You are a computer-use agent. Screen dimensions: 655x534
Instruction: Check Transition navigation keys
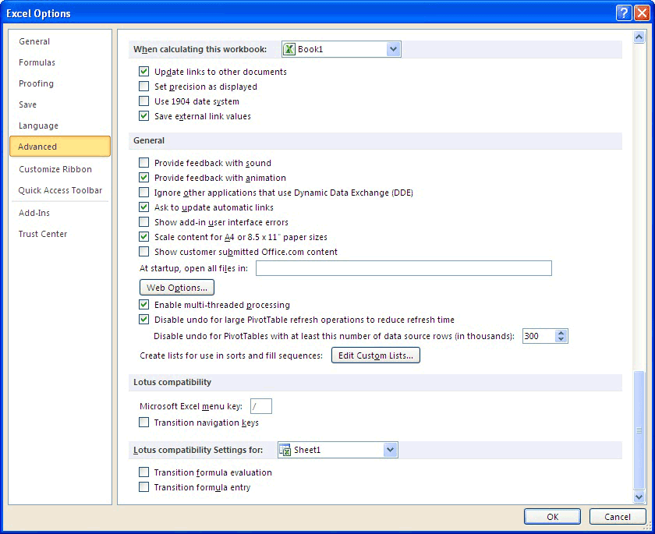click(143, 423)
